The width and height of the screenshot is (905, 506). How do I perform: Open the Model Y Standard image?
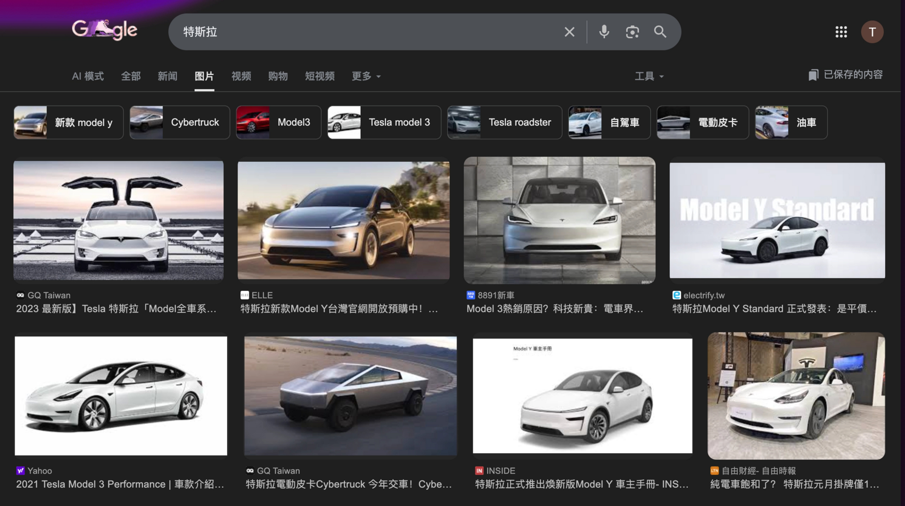click(x=777, y=220)
